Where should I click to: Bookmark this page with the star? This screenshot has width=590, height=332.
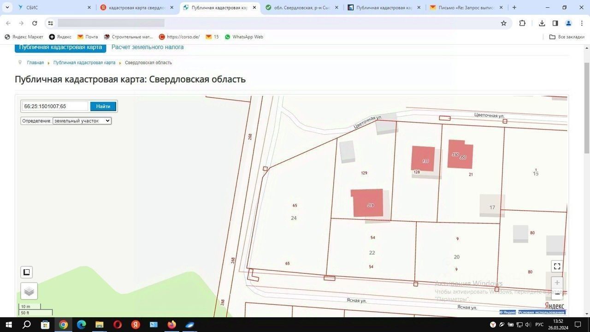[x=504, y=23]
